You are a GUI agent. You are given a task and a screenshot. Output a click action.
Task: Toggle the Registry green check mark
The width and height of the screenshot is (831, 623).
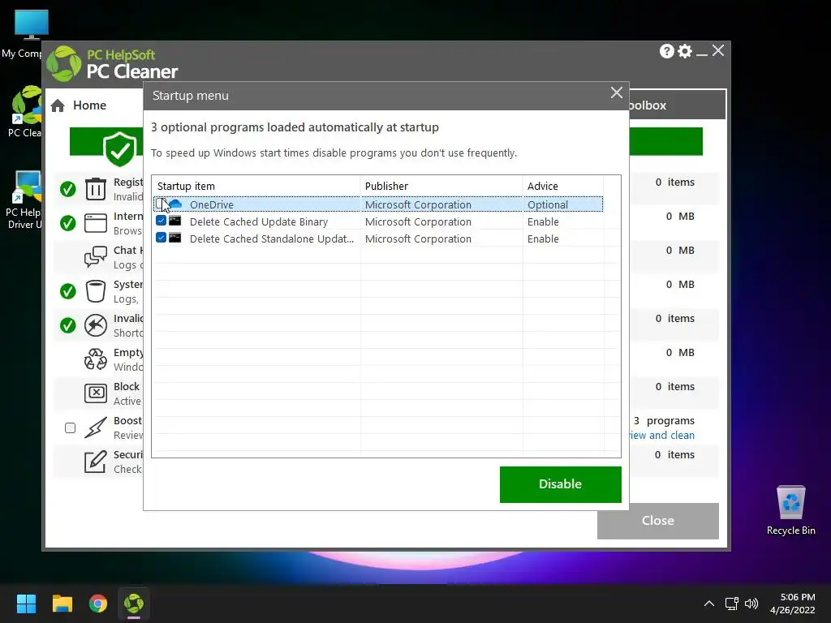point(68,189)
